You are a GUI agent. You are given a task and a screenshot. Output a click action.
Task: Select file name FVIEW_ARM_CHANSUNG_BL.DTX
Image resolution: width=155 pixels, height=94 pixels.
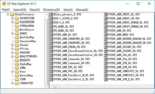pyautogui.click(x=72, y=39)
